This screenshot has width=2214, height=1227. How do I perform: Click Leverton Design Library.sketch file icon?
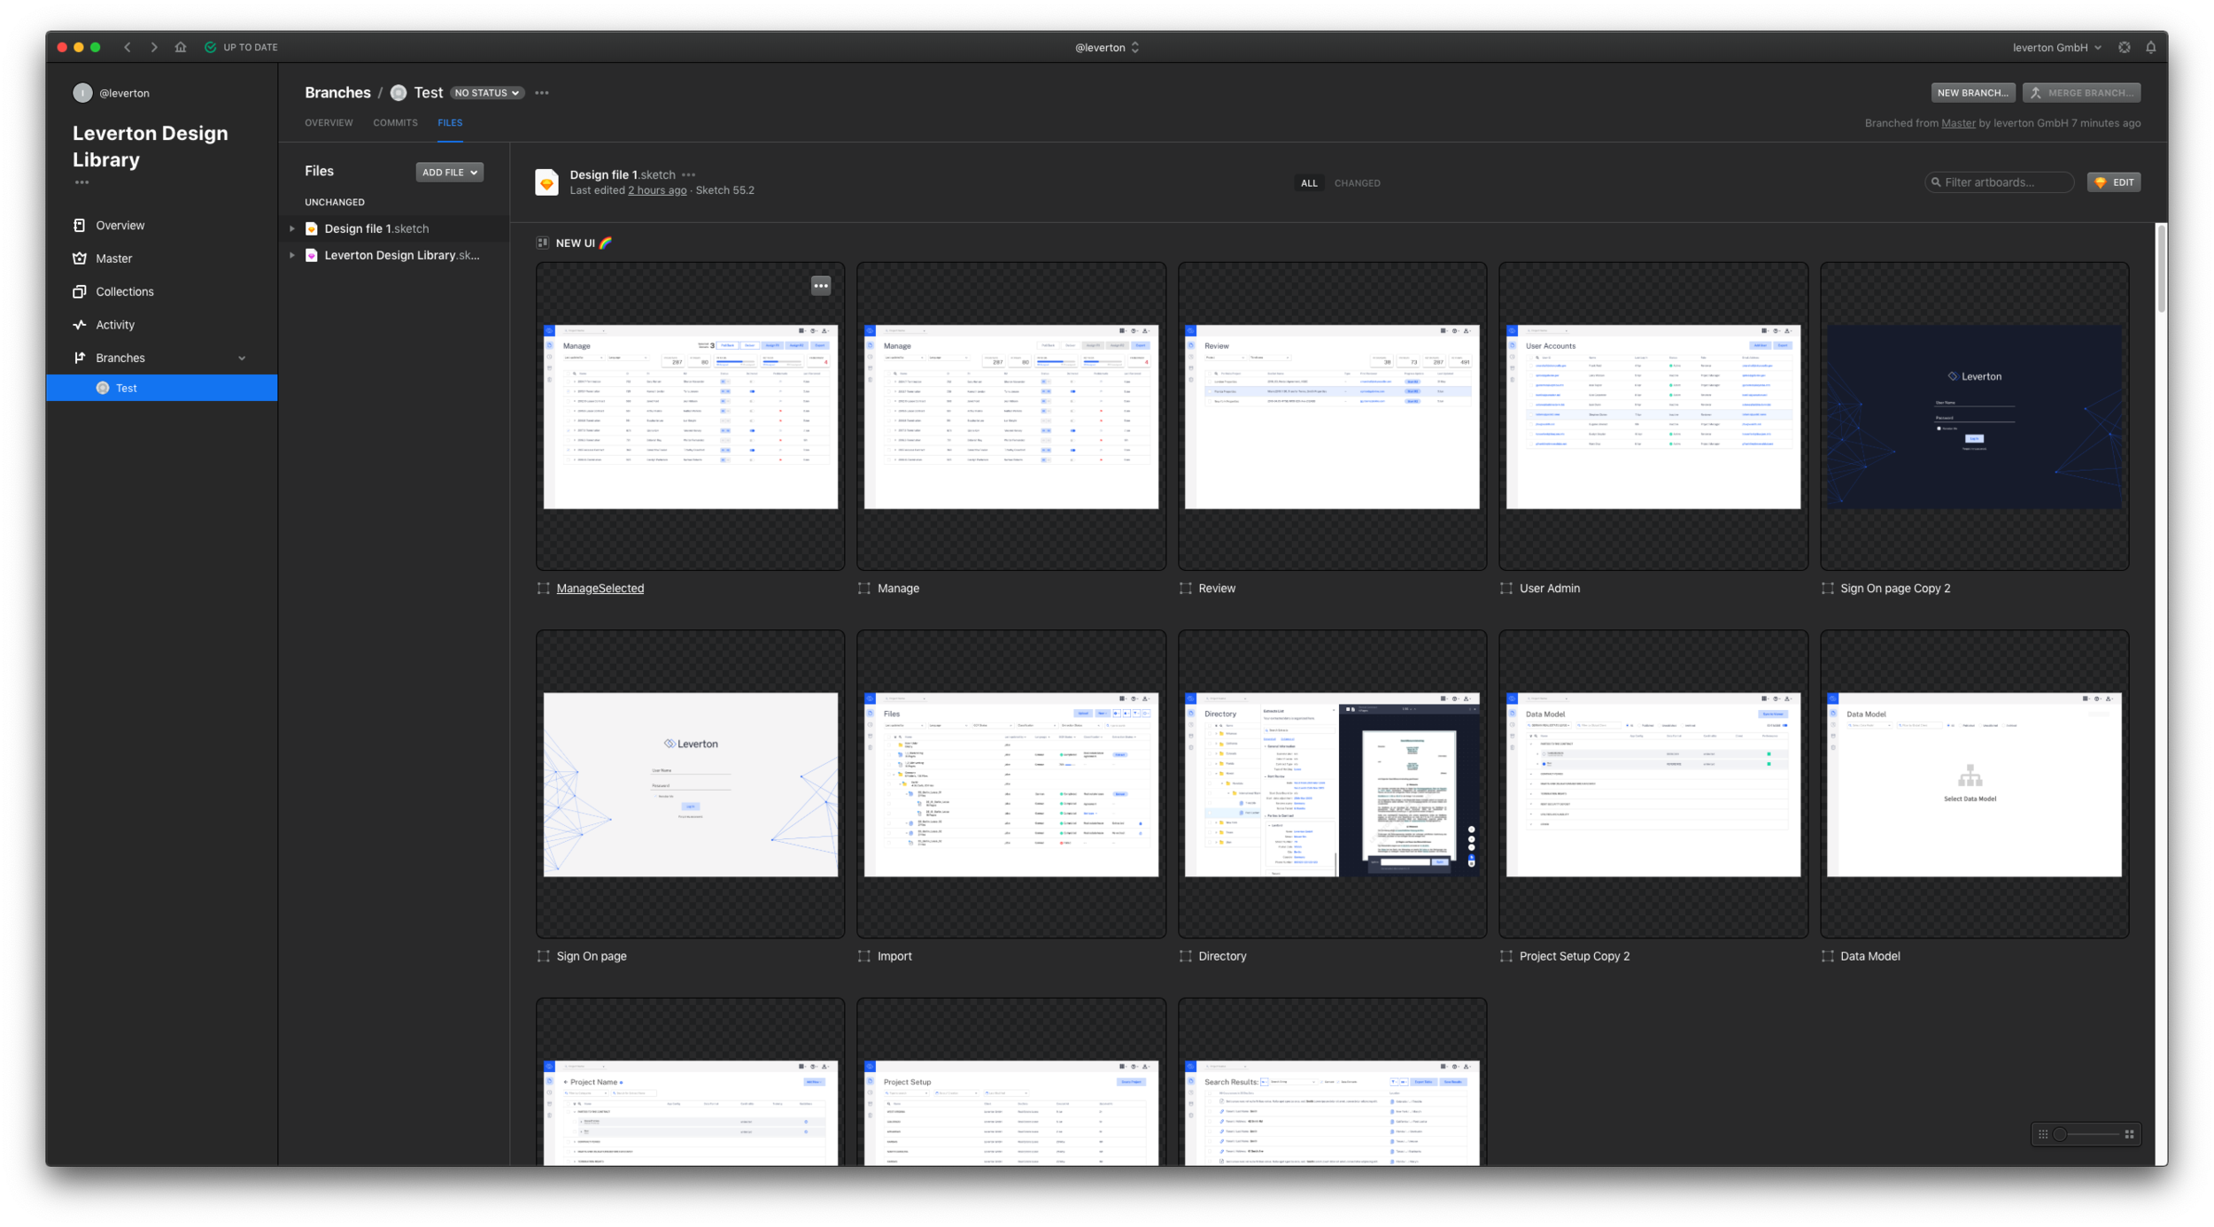(312, 255)
